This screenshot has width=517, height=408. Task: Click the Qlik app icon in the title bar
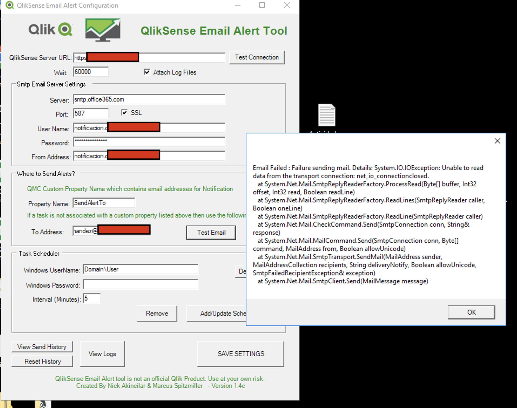(x=9, y=5)
